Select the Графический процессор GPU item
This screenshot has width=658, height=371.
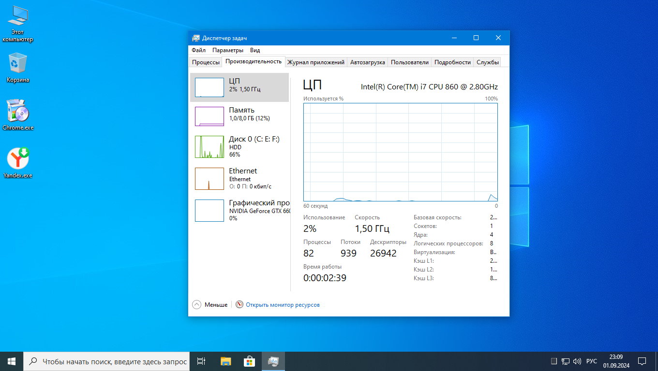click(x=239, y=210)
